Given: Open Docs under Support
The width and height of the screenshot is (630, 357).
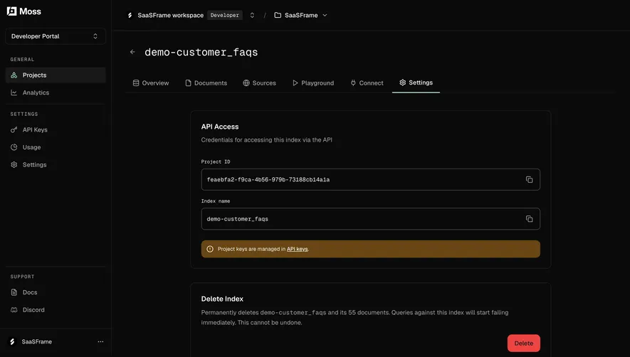Looking at the screenshot, I should tap(56, 292).
